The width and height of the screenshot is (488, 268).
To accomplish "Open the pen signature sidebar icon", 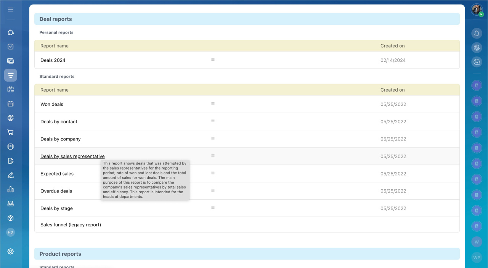I will coord(10,175).
